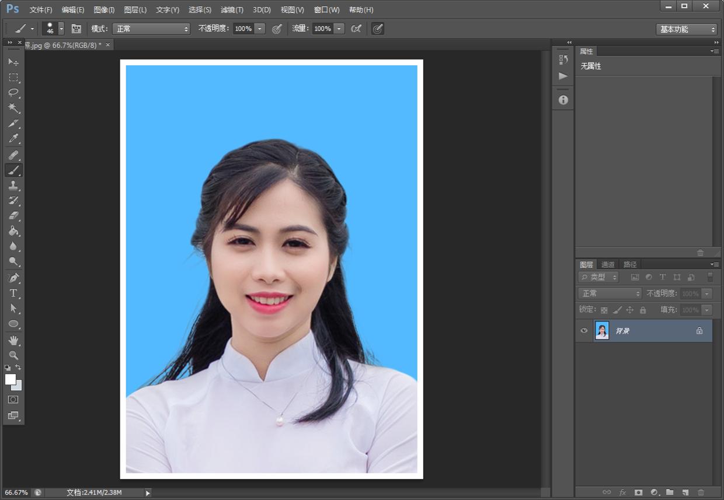Select the Eyedropper tool

point(13,139)
